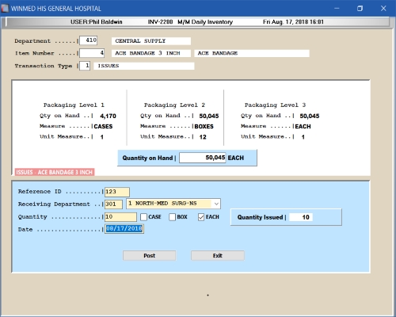Click the Quantity input field
The height and width of the screenshot is (317, 396).
120,217
